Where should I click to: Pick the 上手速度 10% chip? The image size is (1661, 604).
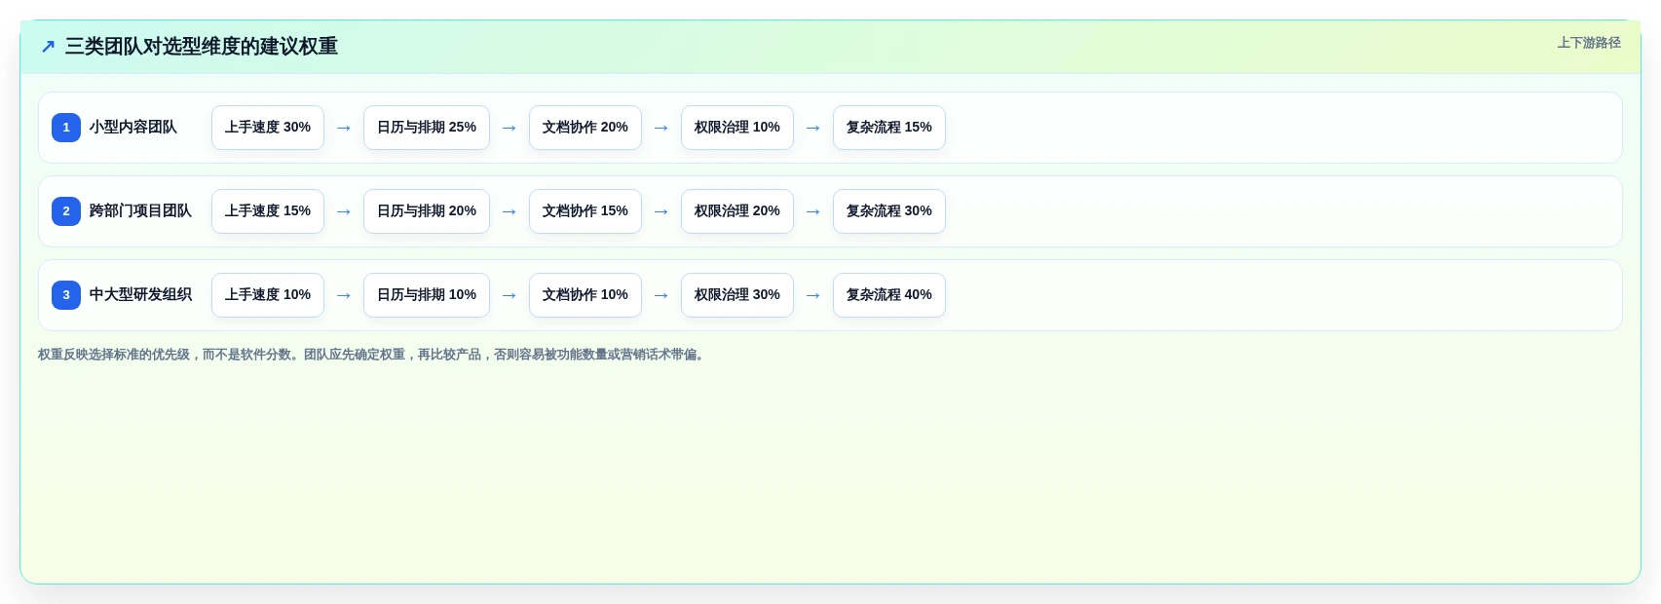pyautogui.click(x=268, y=295)
